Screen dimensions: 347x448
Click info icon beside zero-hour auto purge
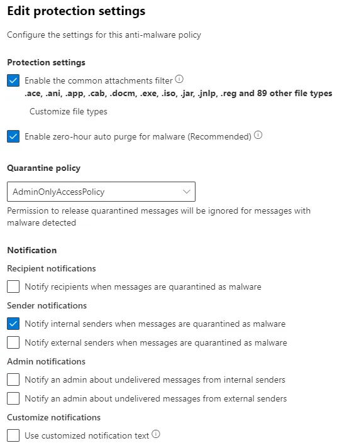coord(258,135)
